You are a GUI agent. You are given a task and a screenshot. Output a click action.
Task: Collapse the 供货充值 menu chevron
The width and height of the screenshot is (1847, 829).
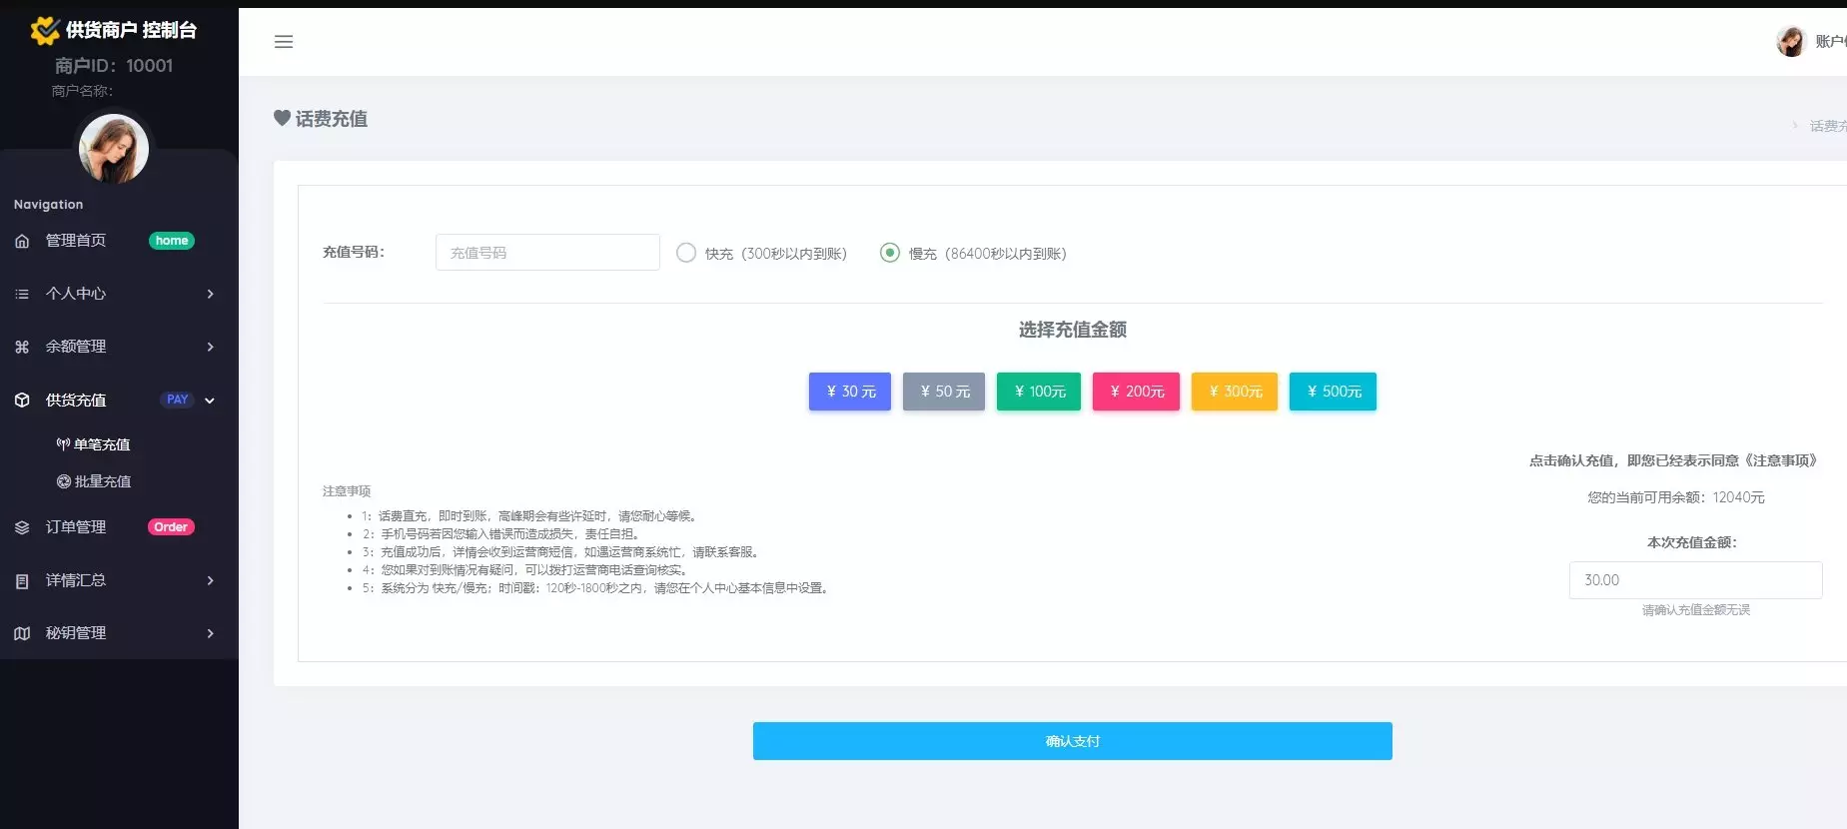[210, 401]
